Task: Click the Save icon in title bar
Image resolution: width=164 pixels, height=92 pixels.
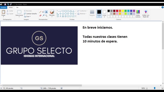Action: (x=5, y=5)
